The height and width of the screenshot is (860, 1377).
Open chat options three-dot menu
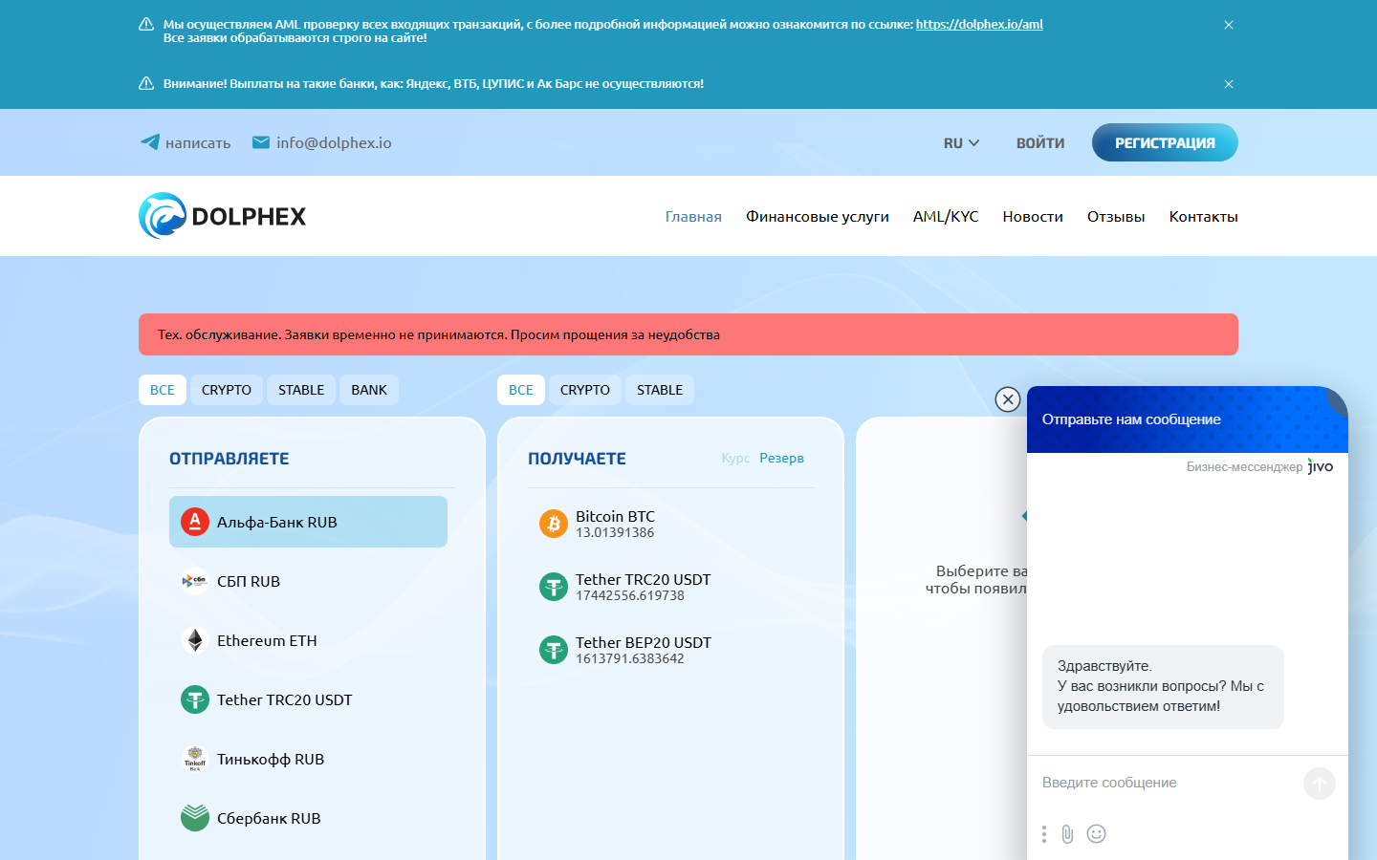[1043, 834]
